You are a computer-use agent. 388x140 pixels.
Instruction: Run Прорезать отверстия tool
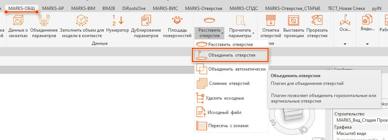coord(317,26)
